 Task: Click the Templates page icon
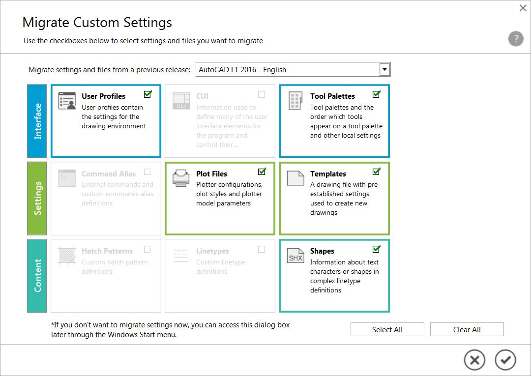(295, 178)
